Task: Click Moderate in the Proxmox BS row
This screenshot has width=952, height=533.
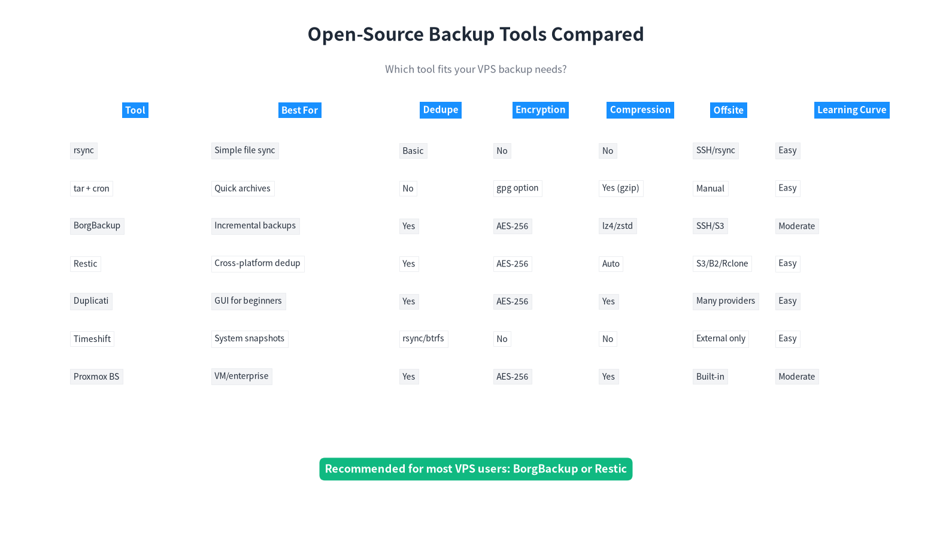Action: (797, 377)
